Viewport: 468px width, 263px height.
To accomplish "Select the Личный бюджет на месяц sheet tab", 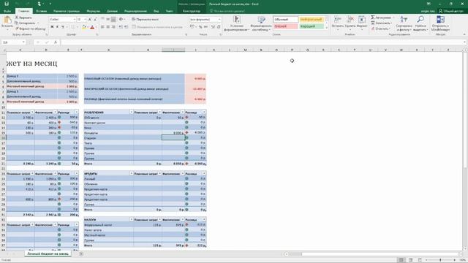I will [x=48, y=254].
